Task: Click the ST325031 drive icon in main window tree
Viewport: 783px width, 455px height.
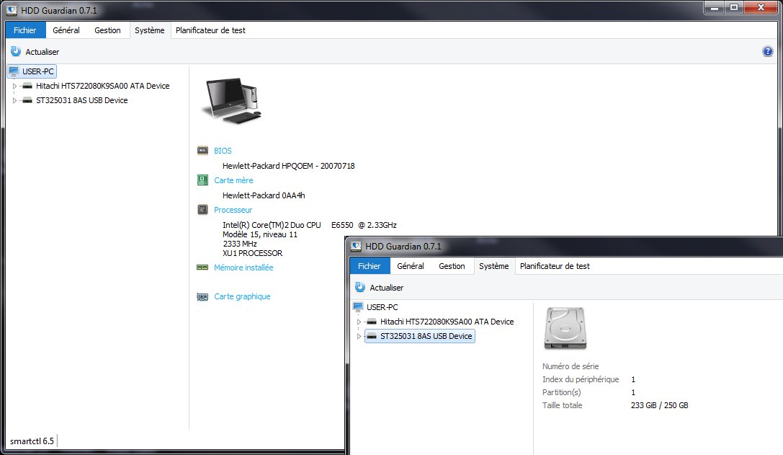Action: 27,100
